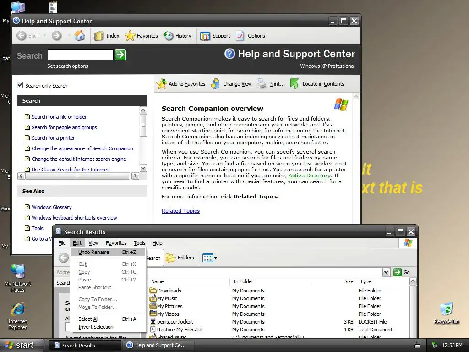Open Search for a file or folder topic
469x352 pixels.
click(59, 117)
